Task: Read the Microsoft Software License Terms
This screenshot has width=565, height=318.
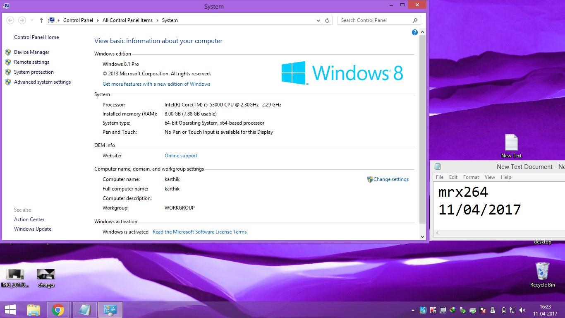Action: (199, 232)
